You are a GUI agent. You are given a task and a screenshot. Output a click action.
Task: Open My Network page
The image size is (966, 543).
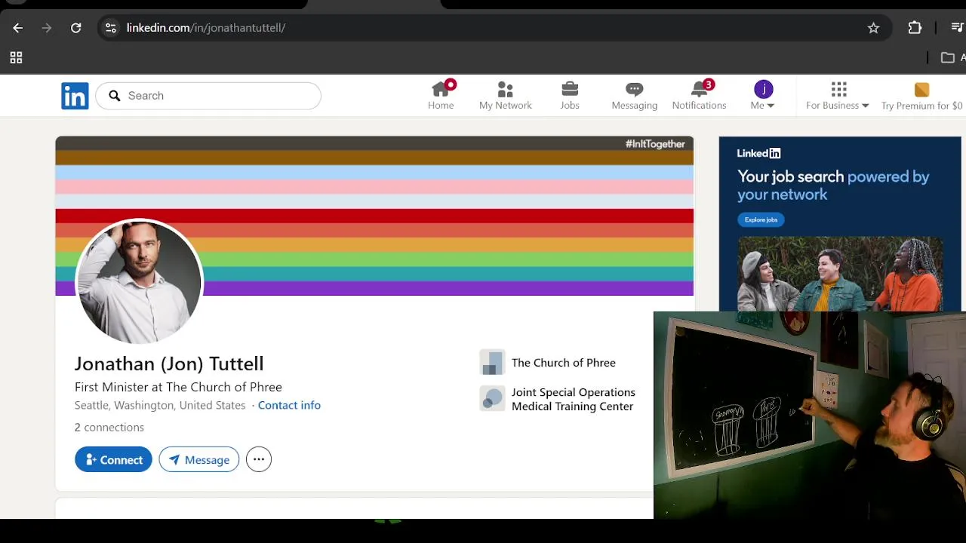(505, 96)
